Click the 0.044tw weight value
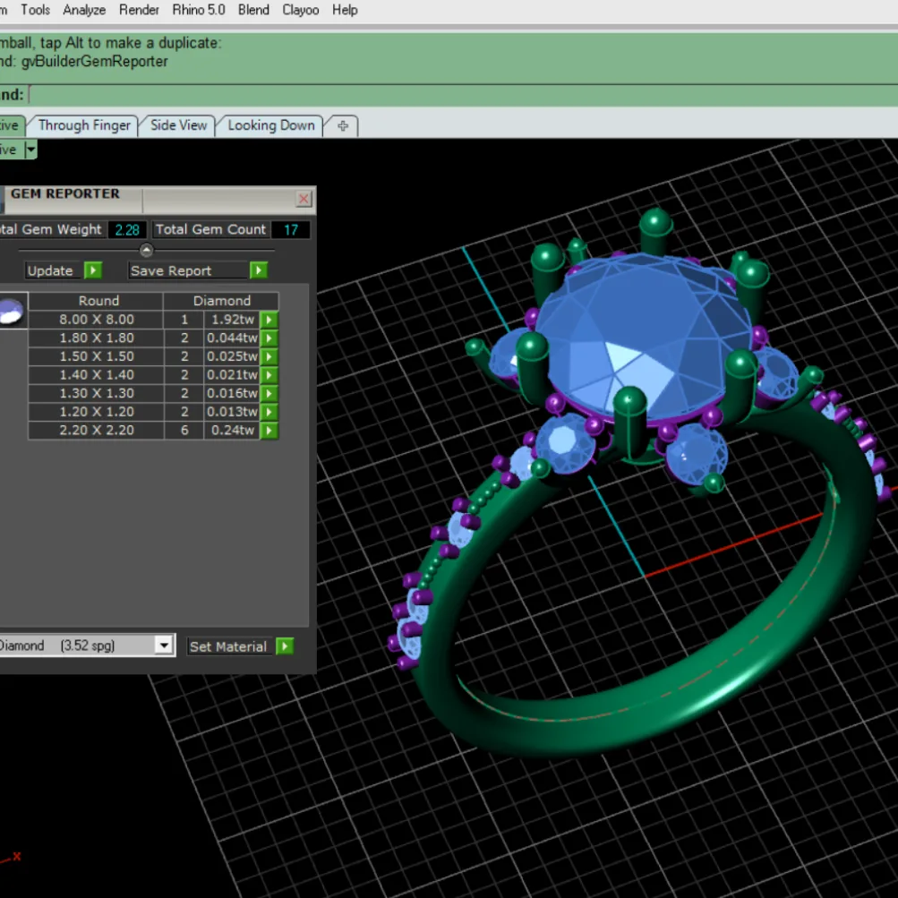Screen dimensions: 898x898 [x=232, y=338]
